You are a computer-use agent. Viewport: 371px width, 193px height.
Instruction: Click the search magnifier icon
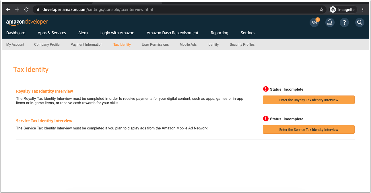click(x=360, y=22)
